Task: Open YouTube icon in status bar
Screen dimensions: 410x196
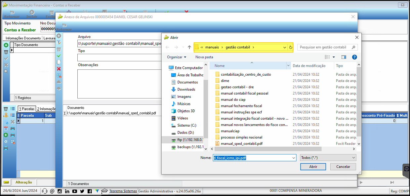Action: pyautogui.click(x=75, y=191)
